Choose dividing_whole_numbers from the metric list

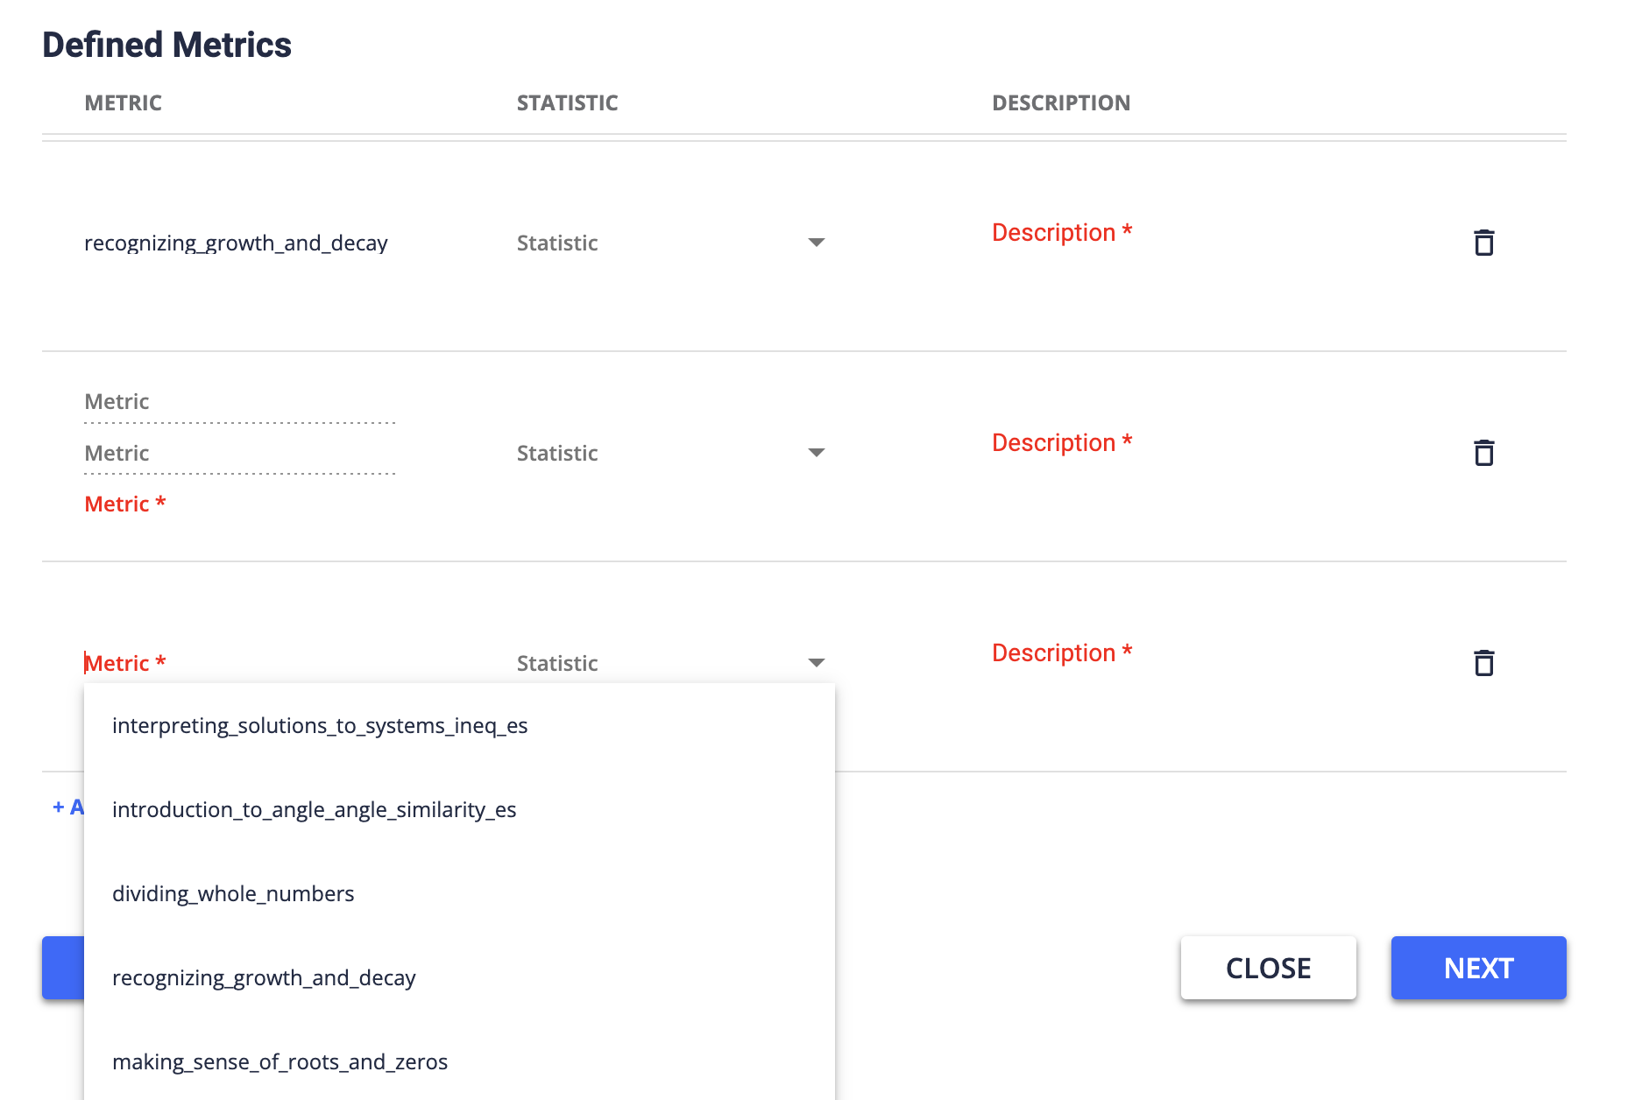[x=233, y=893]
